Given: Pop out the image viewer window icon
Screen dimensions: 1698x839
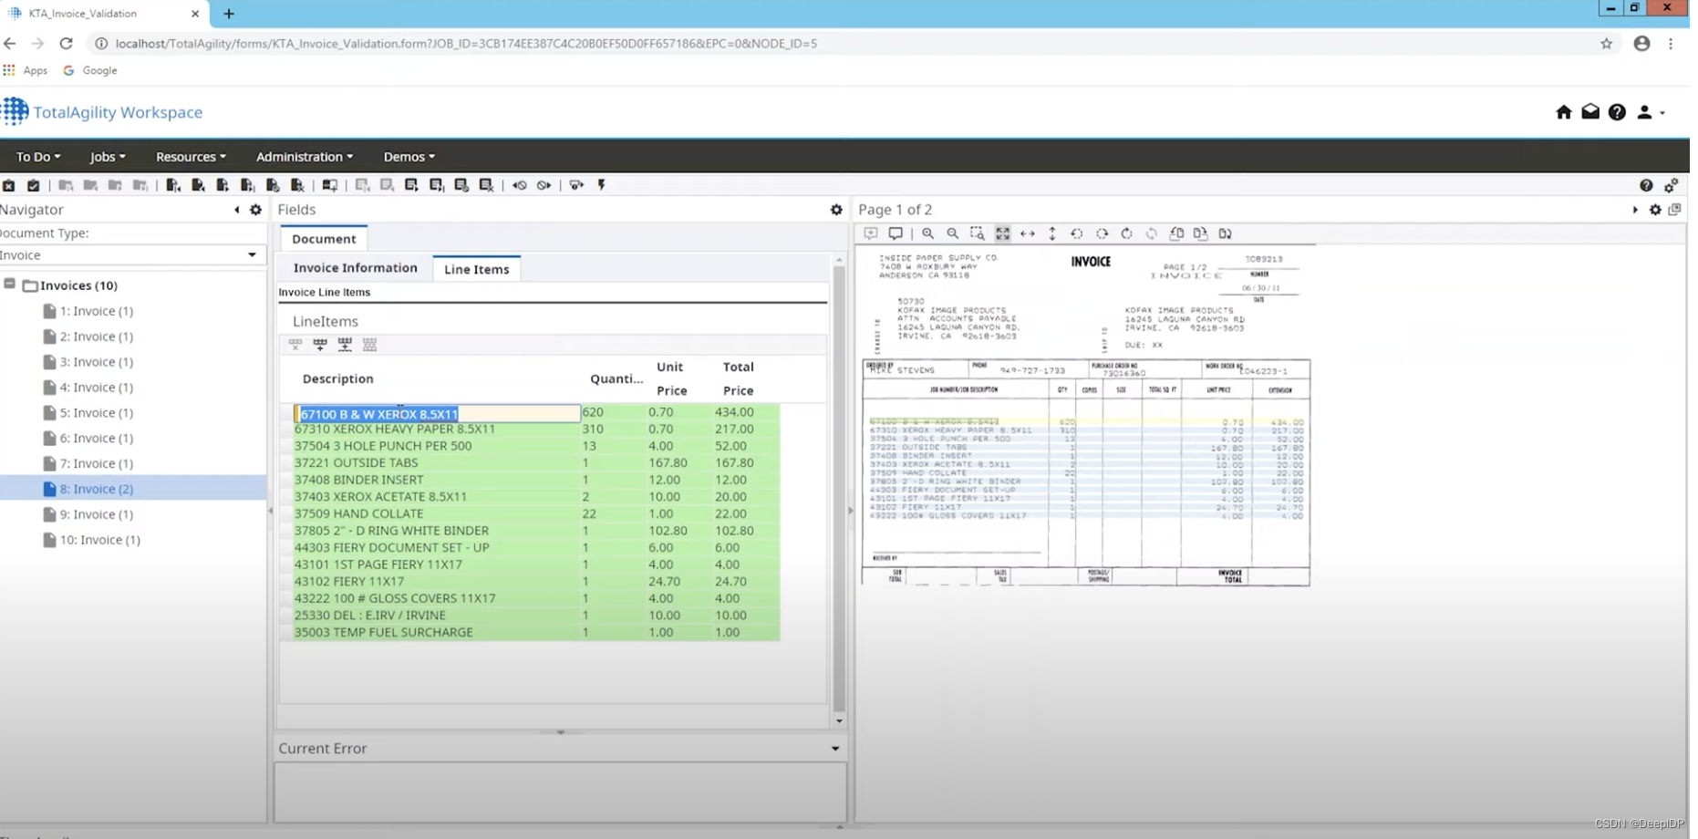Looking at the screenshot, I should tap(1674, 210).
